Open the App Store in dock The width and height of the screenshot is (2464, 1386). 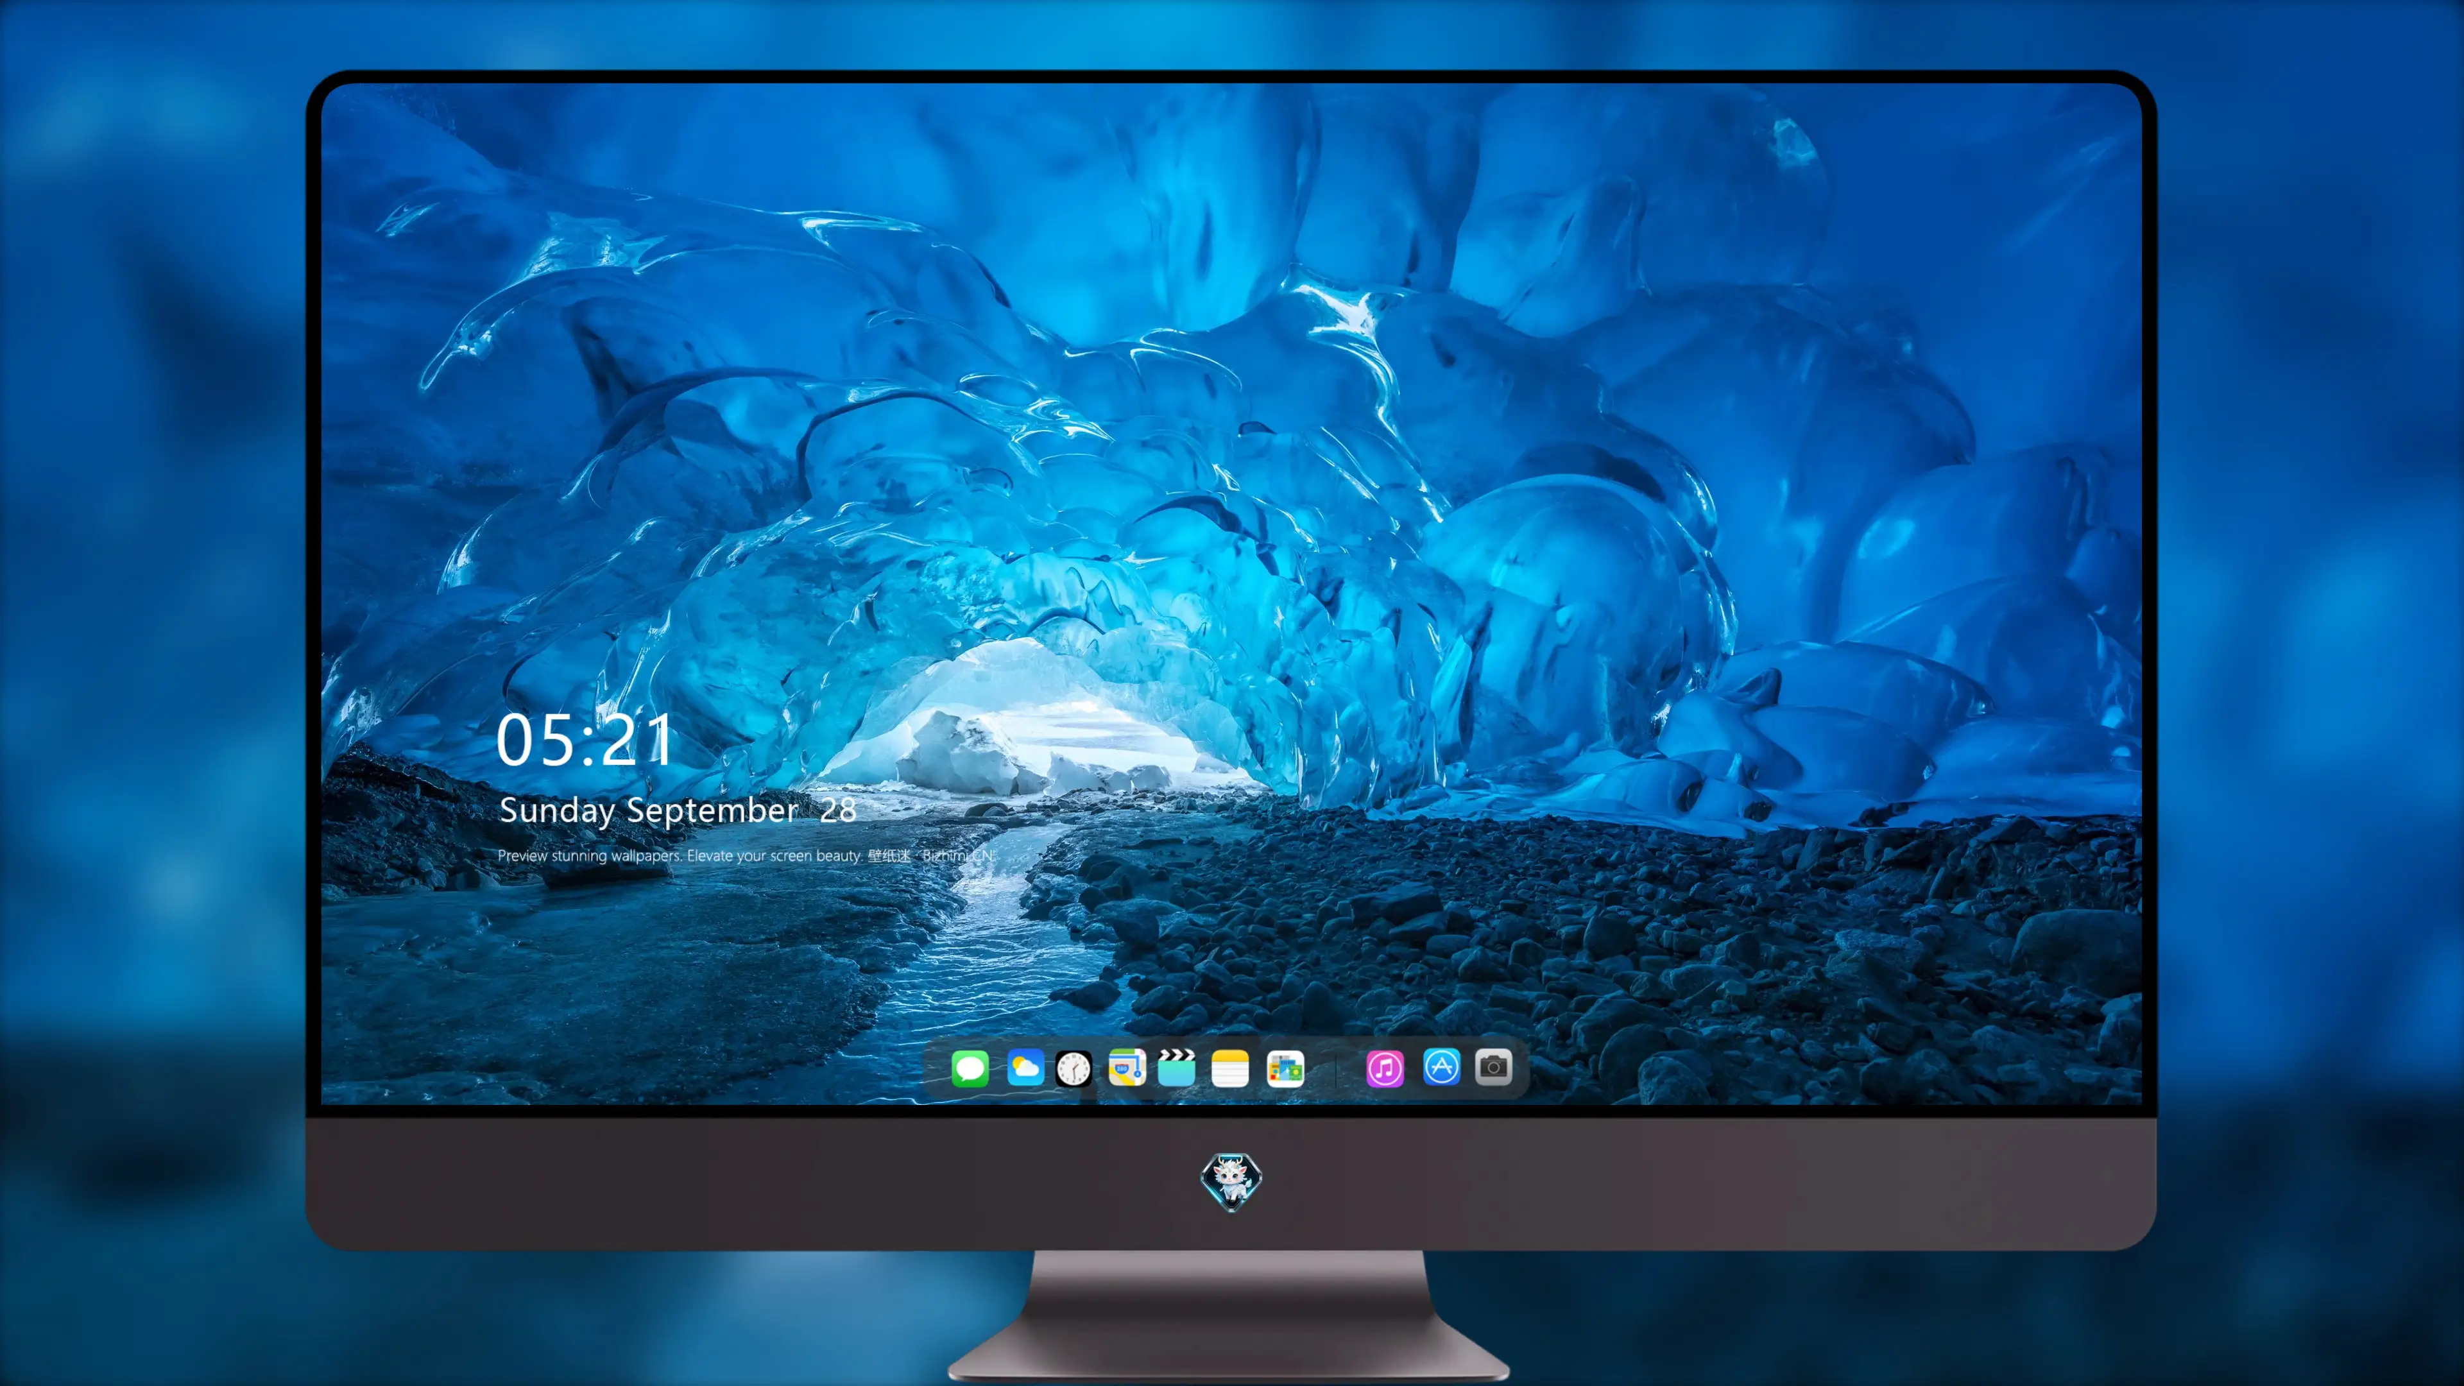1441,1066
